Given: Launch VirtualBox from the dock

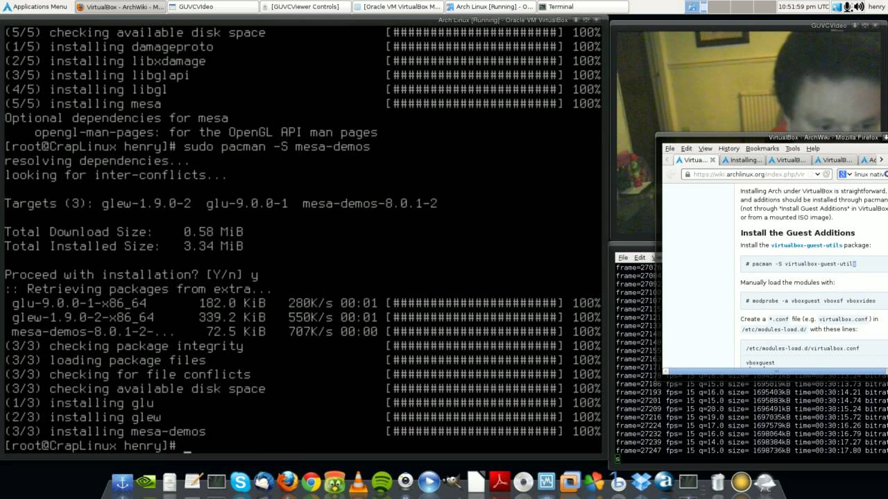Looking at the screenshot, I should pos(570,482).
